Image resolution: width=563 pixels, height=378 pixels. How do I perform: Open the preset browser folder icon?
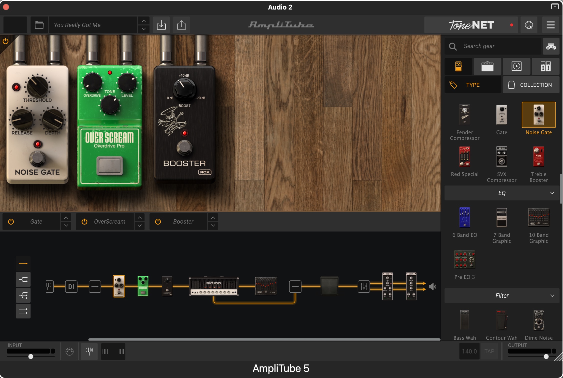tap(39, 25)
